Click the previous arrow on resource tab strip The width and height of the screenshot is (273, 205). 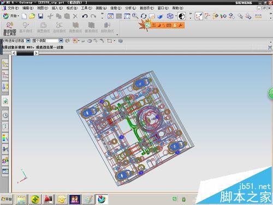tap(14, 53)
